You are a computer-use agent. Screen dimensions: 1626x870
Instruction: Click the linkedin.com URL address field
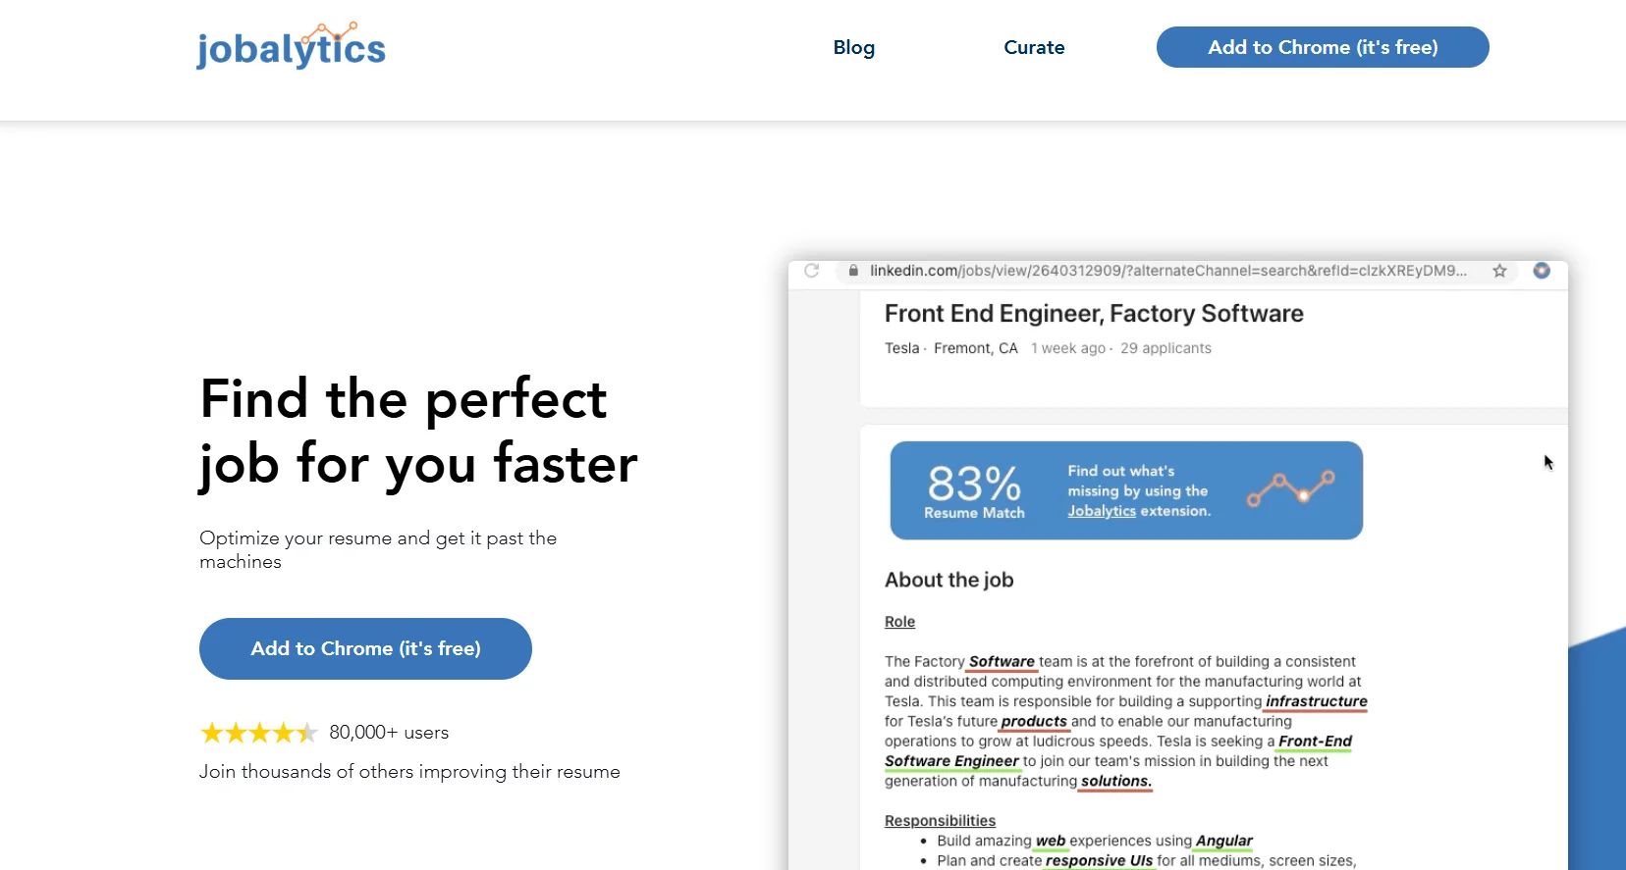point(1166,271)
